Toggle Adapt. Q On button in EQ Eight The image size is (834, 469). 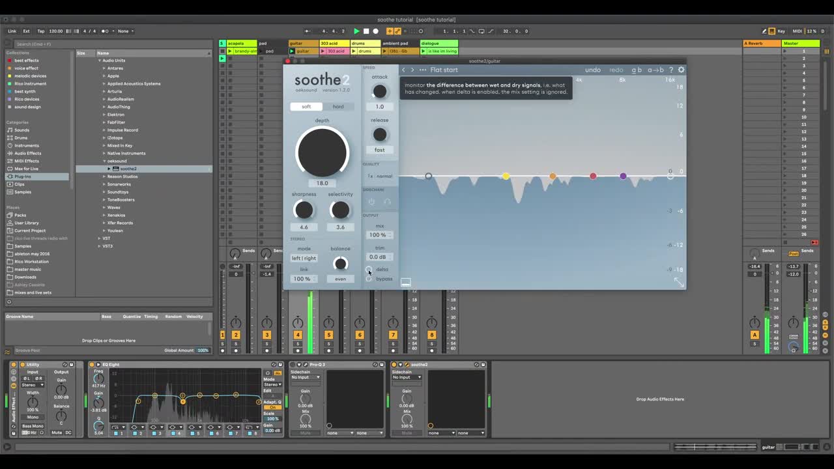273,408
